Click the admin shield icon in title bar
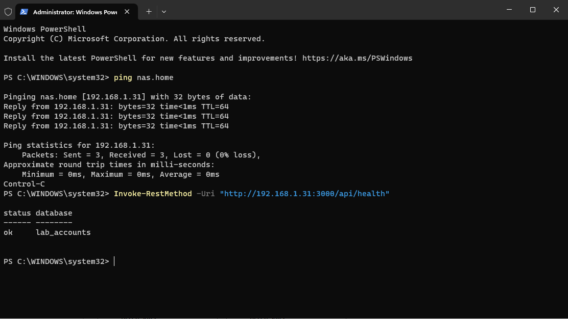 coord(8,12)
